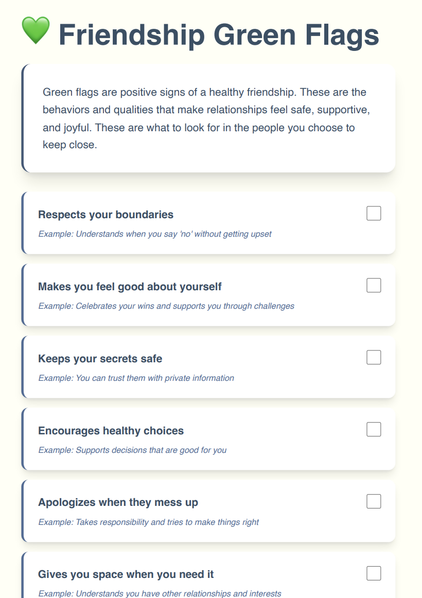Image resolution: width=422 pixels, height=598 pixels.
Task: Click 'Understands when you say no' example text
Action: [155, 234]
